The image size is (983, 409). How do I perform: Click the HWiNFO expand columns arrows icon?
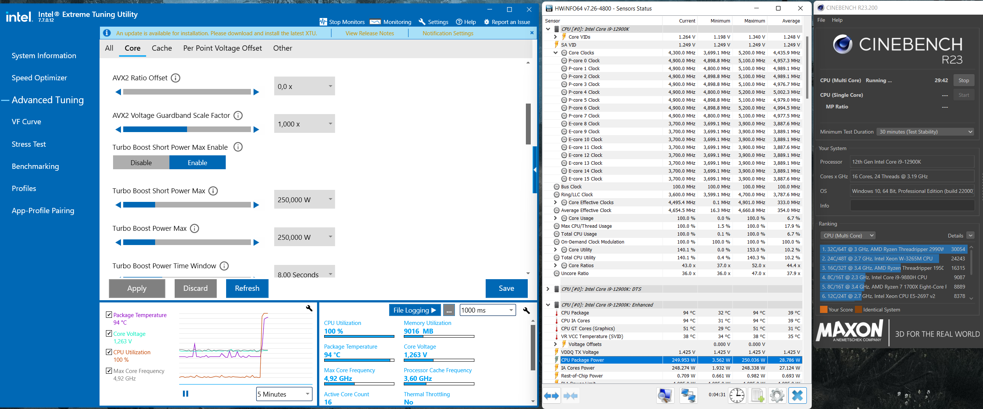tap(552, 395)
